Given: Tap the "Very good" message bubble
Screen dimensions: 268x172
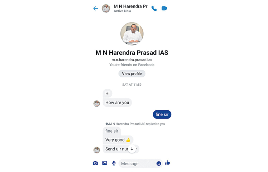Looking at the screenshot, I should click(118, 140).
